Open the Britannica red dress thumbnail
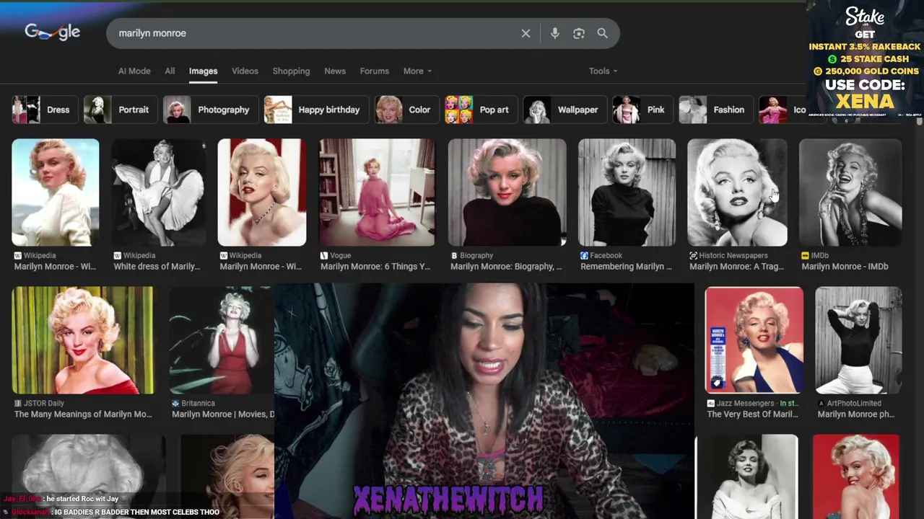The image size is (924, 519). point(222,340)
